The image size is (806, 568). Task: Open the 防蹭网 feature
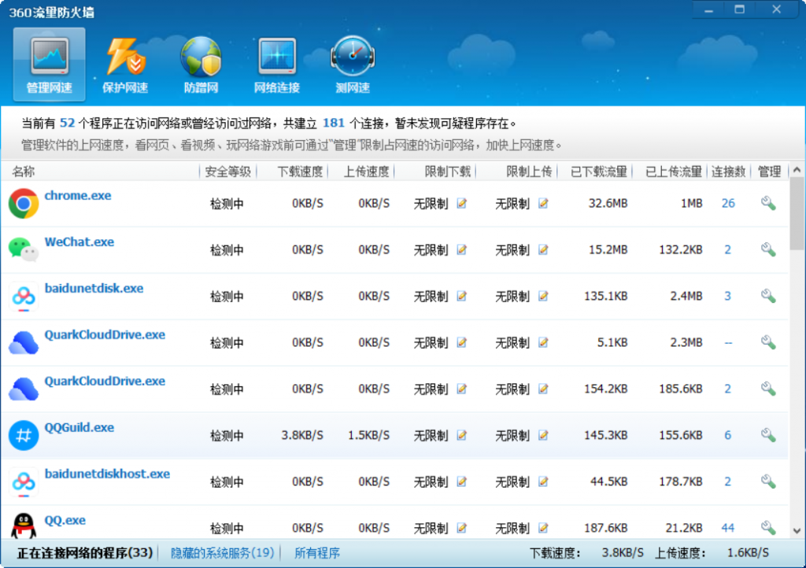(201, 63)
